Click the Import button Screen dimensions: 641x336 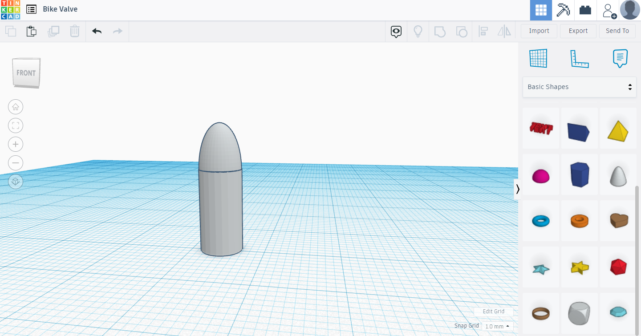539,31
